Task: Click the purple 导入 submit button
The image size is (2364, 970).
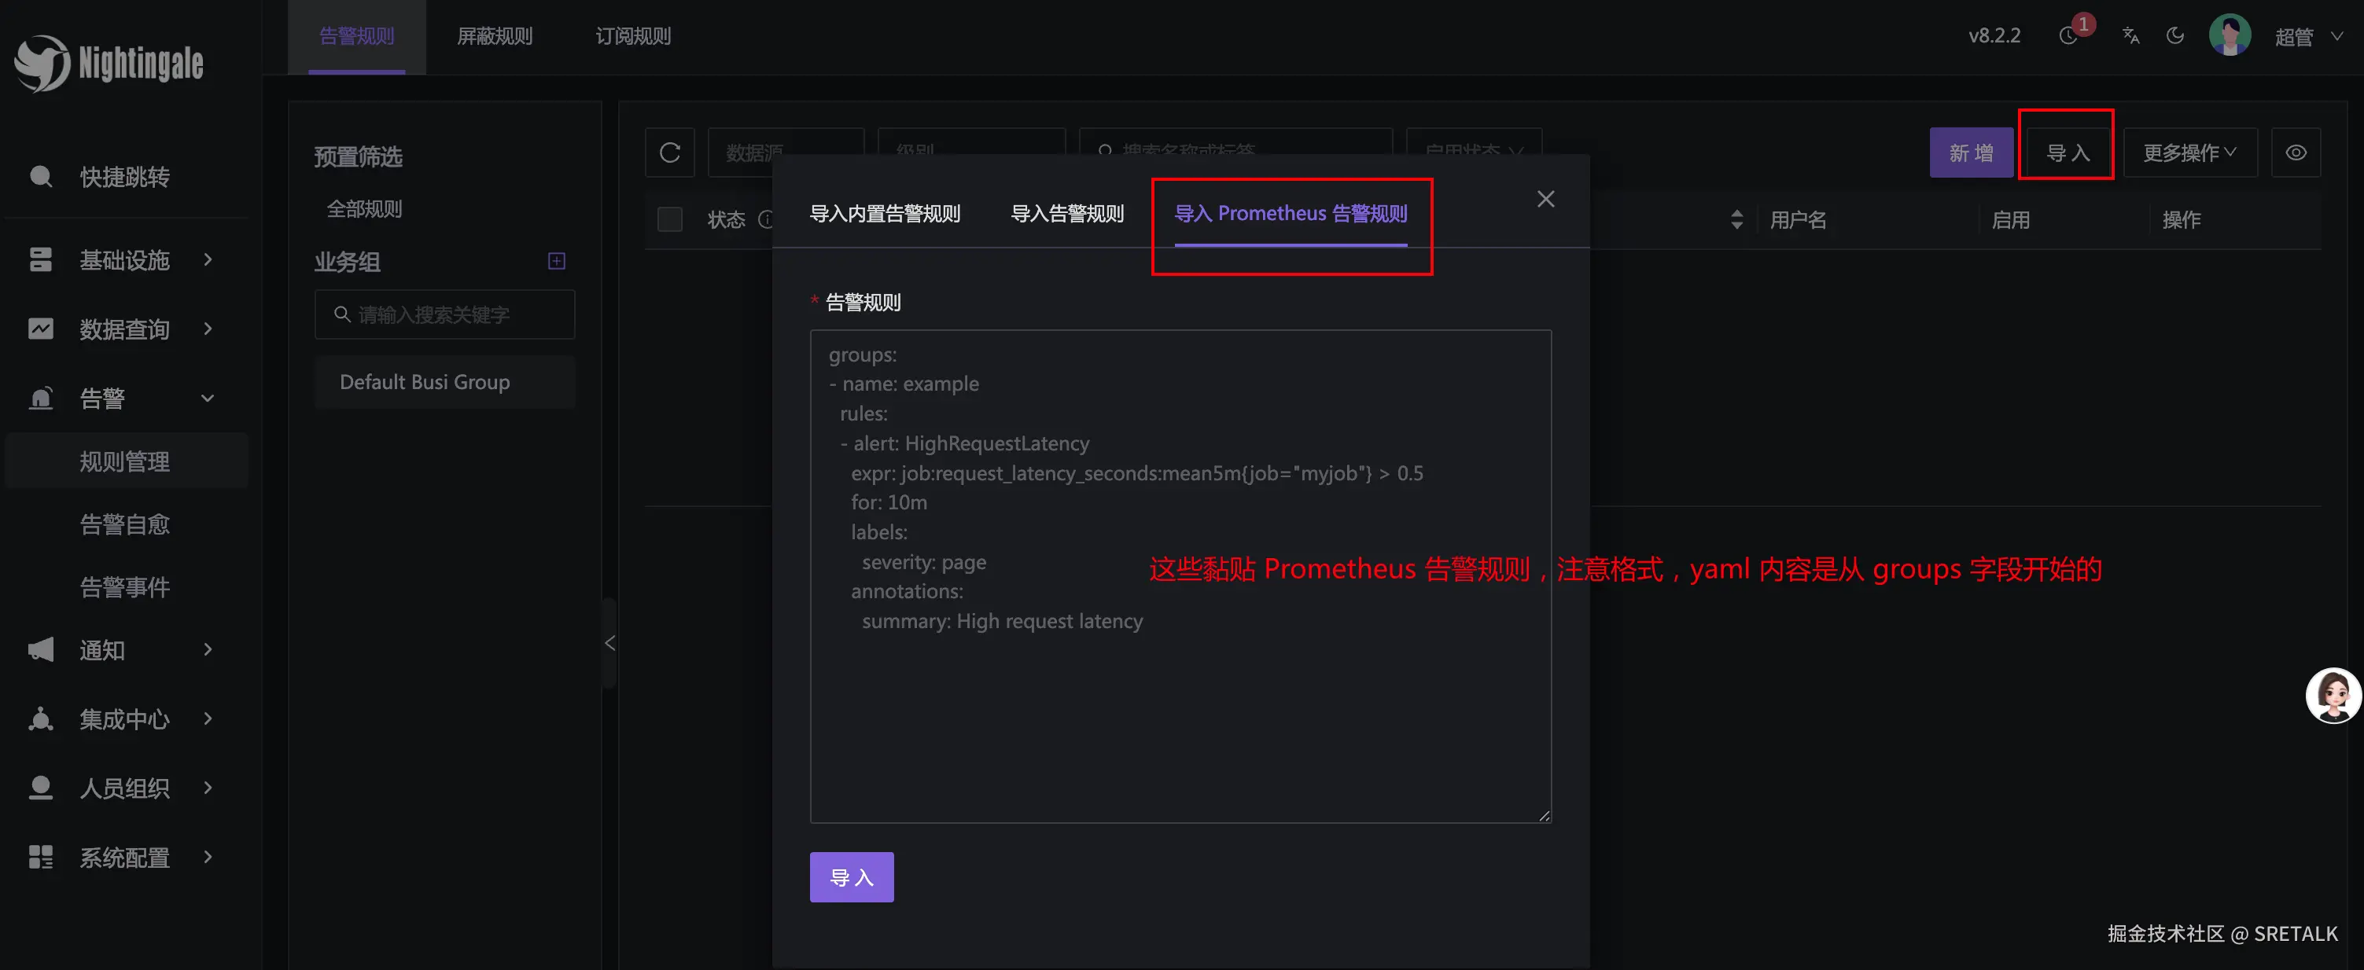Action: tap(851, 877)
